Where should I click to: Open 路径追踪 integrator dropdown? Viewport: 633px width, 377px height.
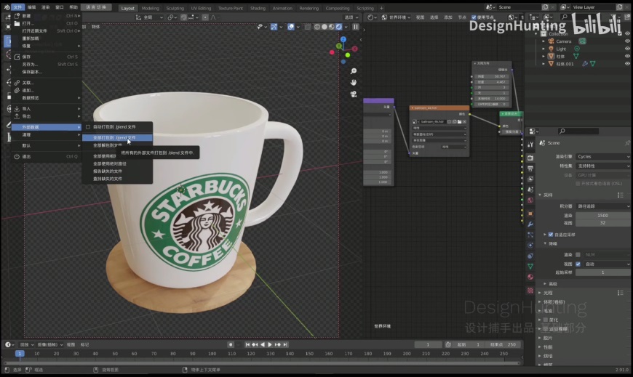pos(602,206)
